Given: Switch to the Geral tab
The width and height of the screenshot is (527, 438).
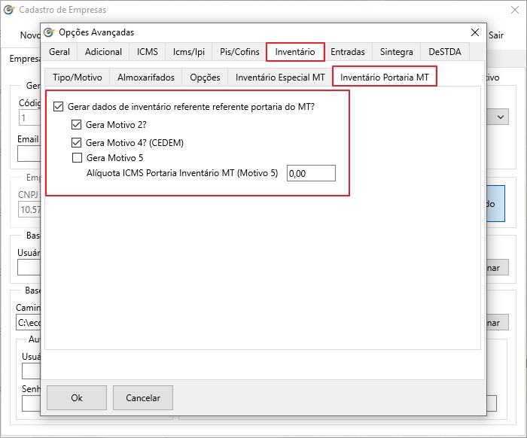Looking at the screenshot, I should (59, 52).
